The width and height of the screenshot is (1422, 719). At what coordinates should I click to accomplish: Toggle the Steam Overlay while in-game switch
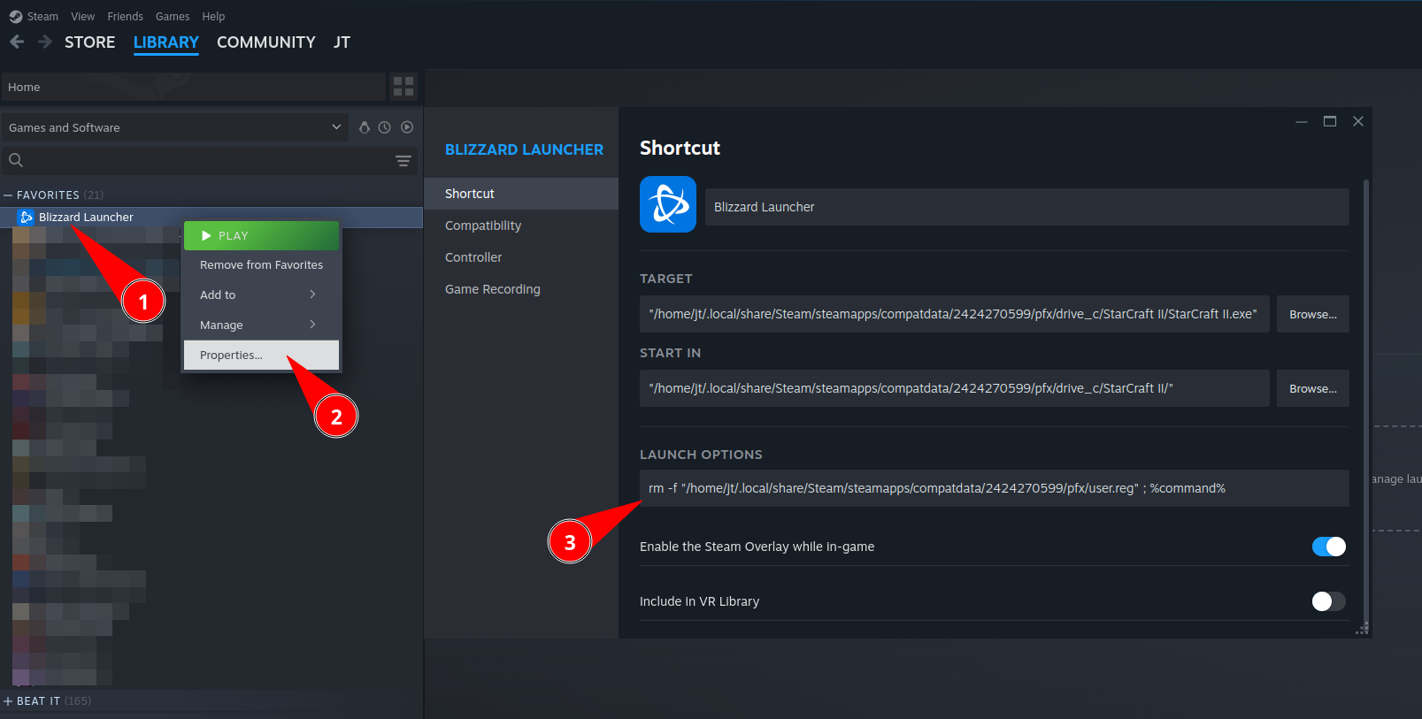click(1329, 547)
